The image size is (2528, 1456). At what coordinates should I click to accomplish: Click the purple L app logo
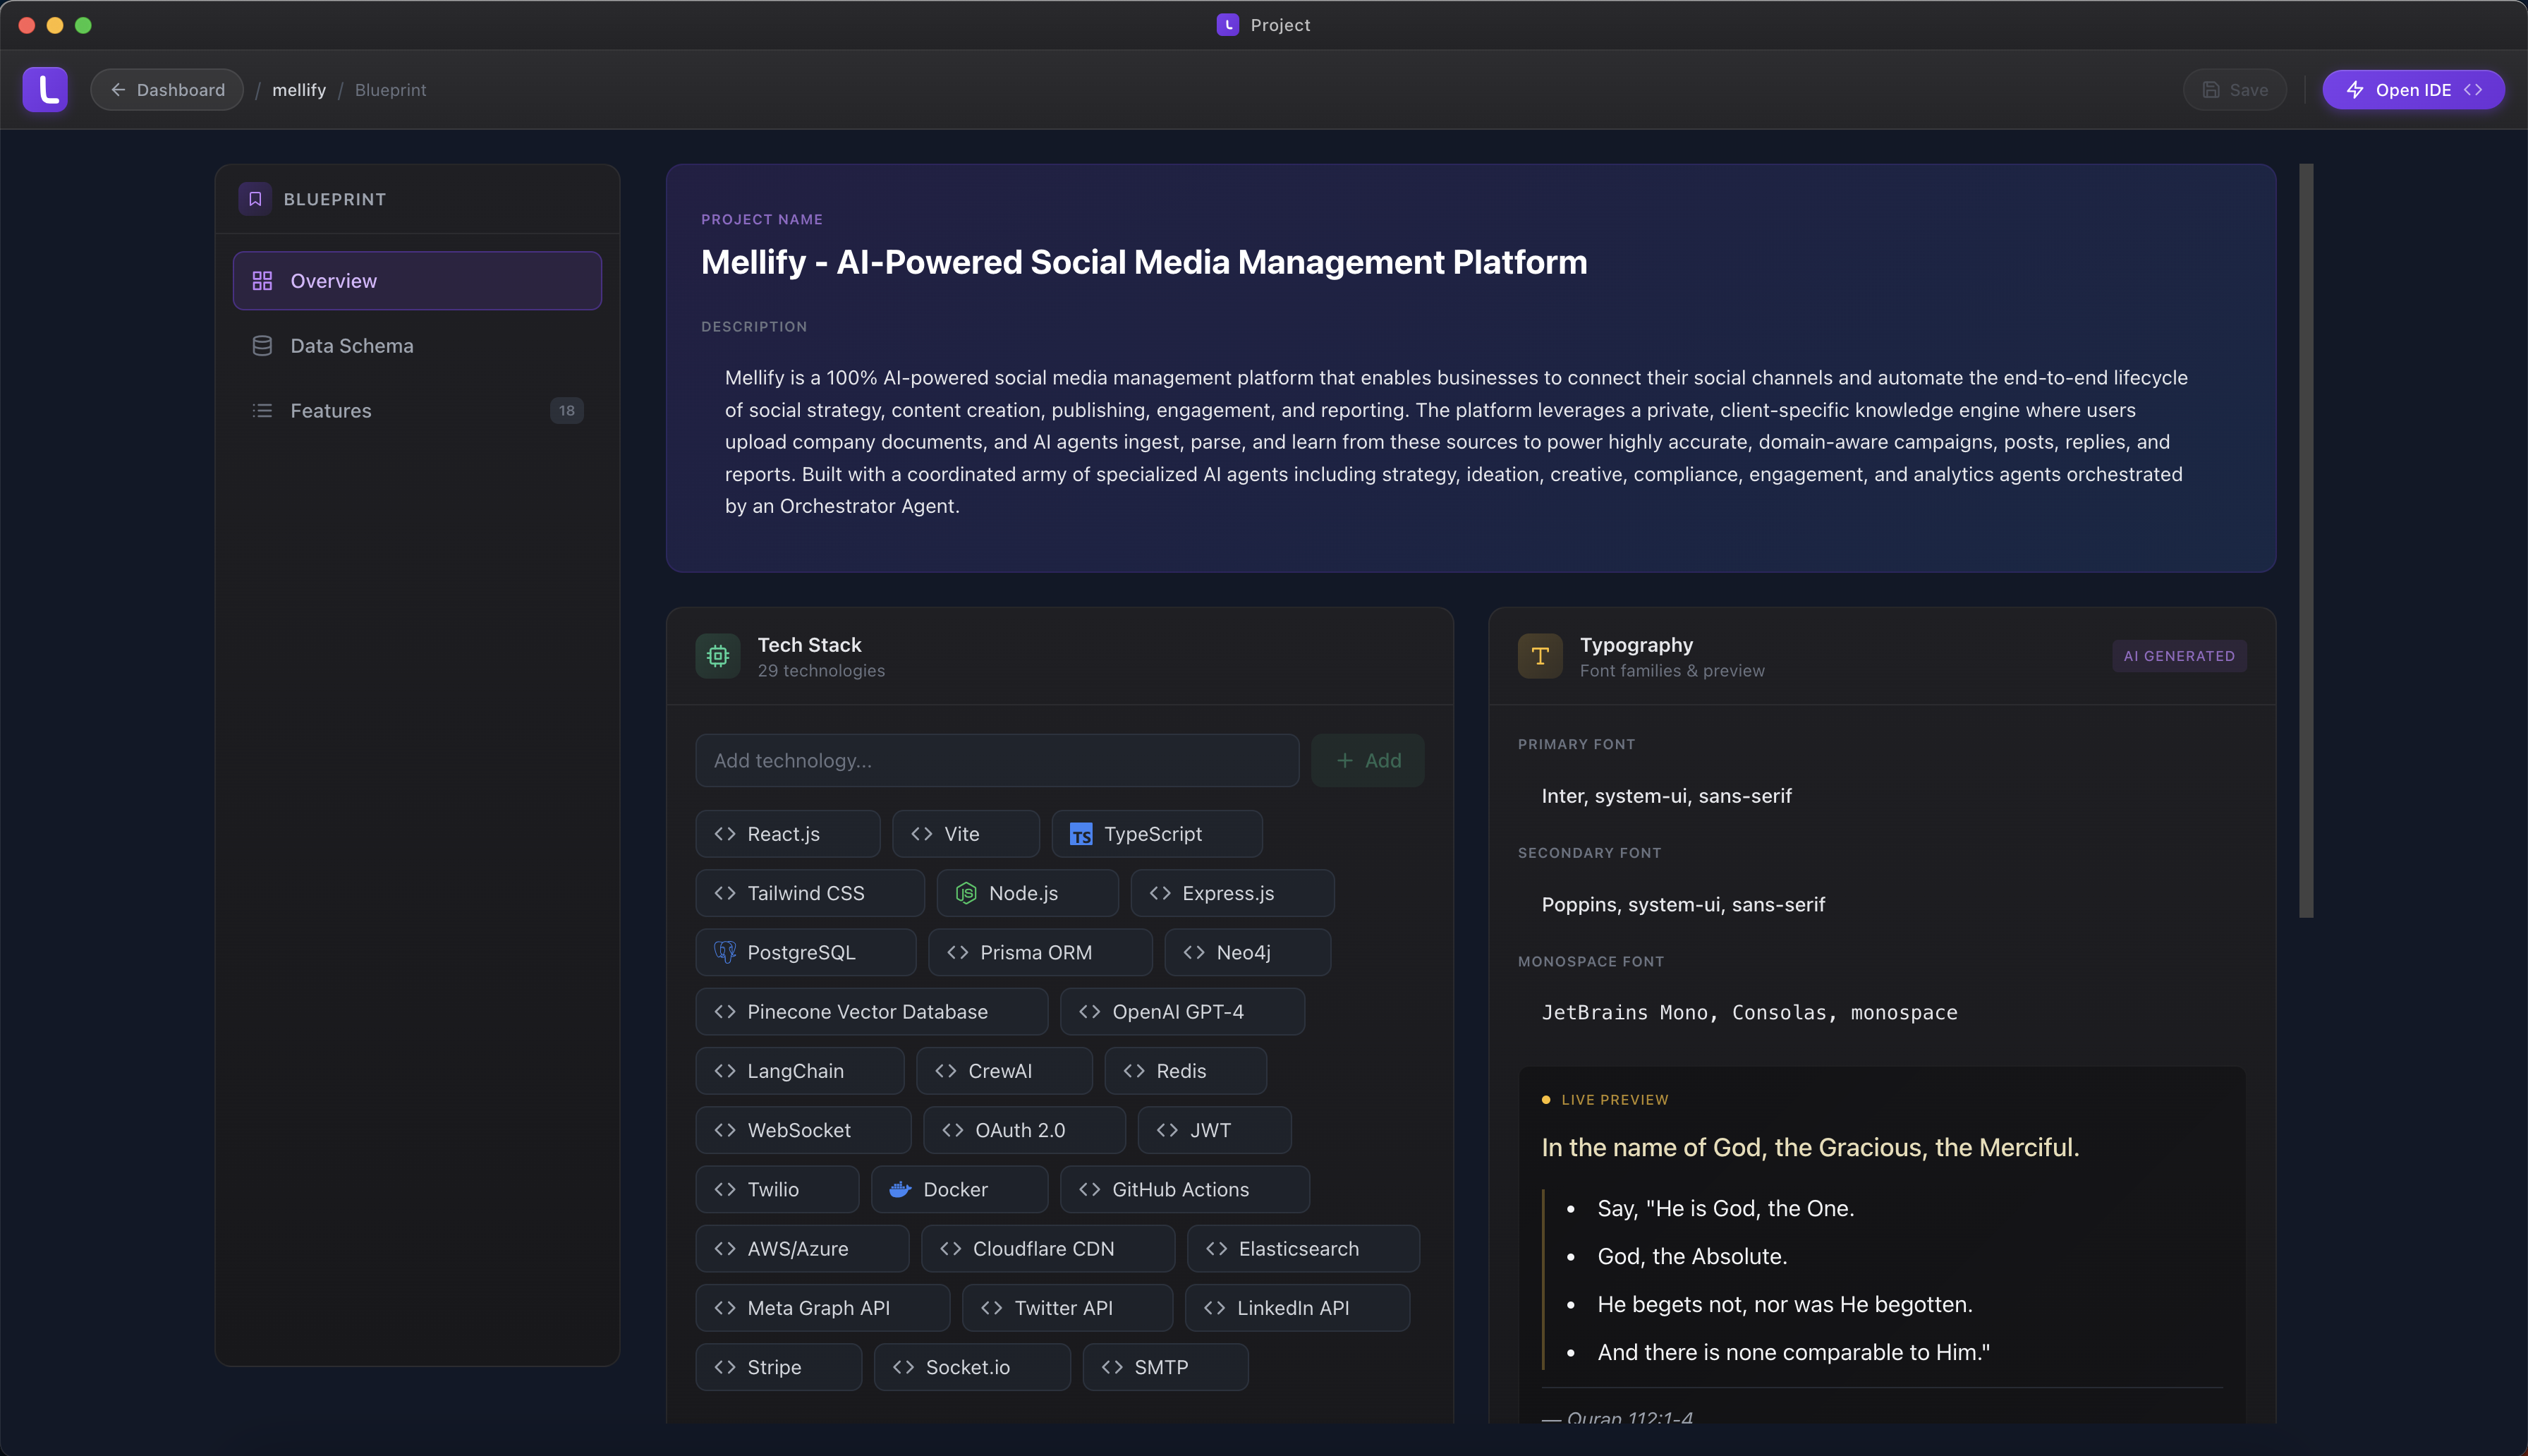click(45, 90)
